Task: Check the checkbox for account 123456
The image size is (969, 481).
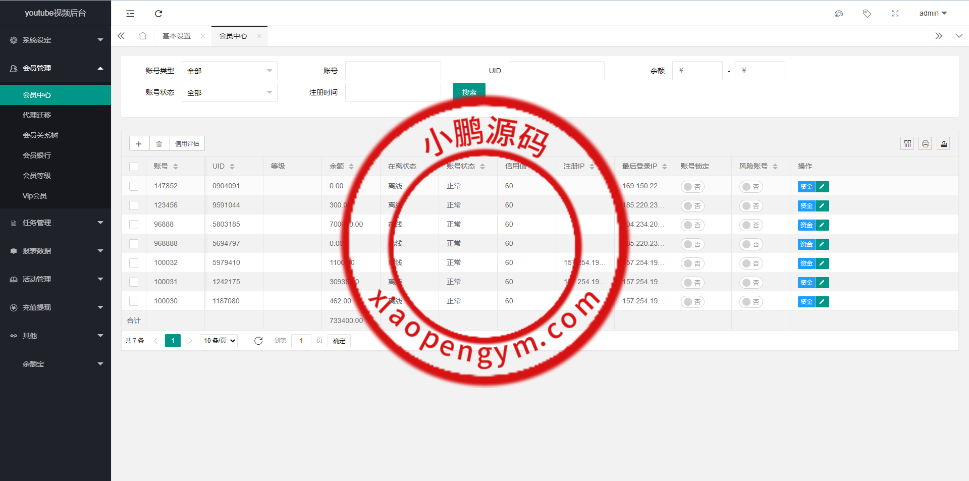Action: [134, 205]
